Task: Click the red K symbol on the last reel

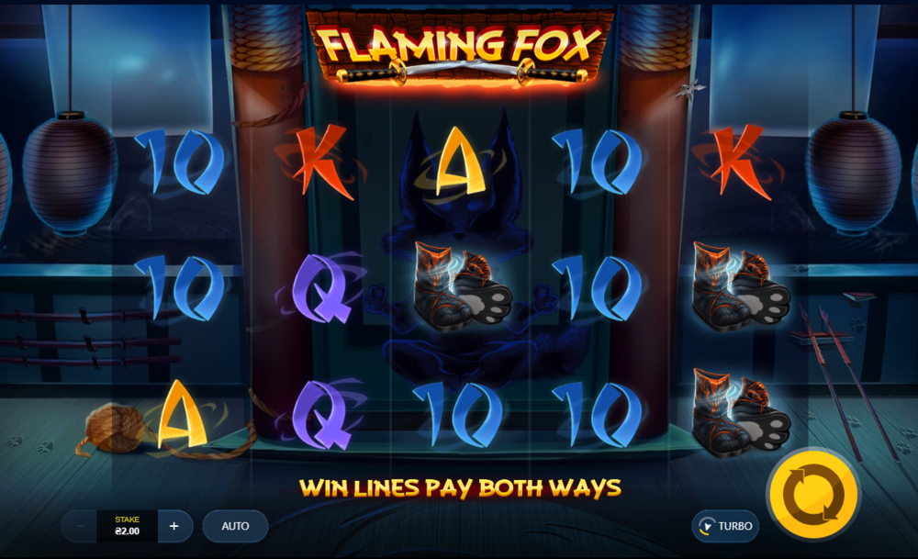Action: coord(739,162)
